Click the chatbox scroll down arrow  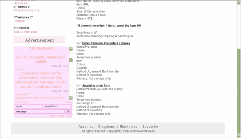[71, 98]
